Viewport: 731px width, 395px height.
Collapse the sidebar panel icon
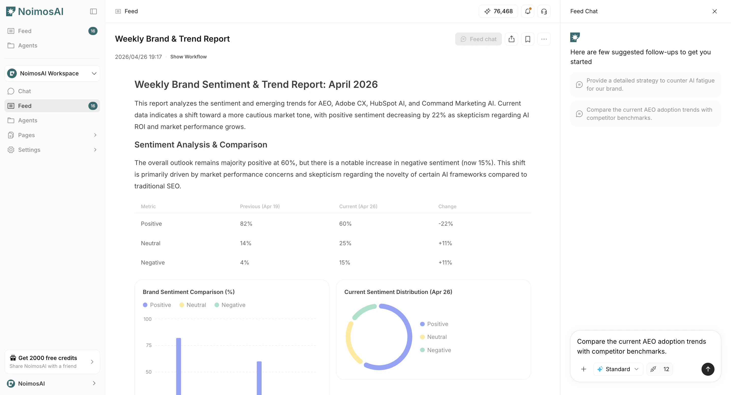[93, 11]
